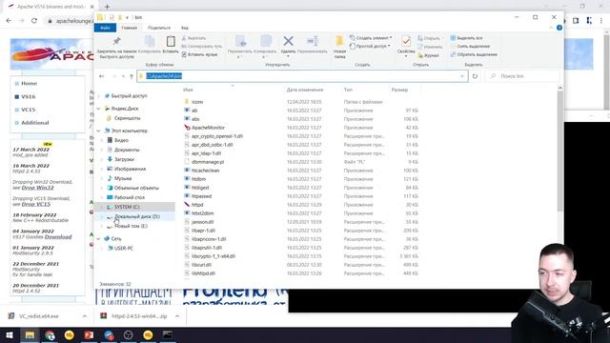Click the History (Журнал) button

(428, 55)
